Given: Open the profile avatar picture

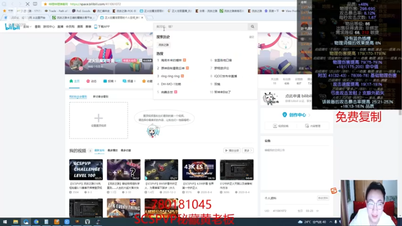Looking at the screenshot, I should pos(76,63).
